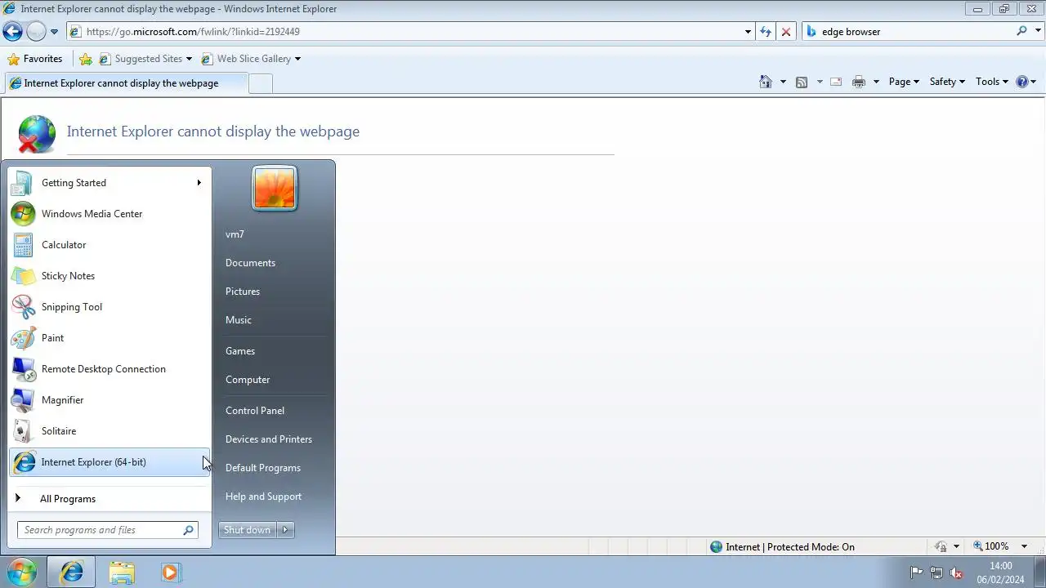Viewport: 1046px width, 588px height.
Task: Click the browser Back arrow button
Action: [12, 32]
